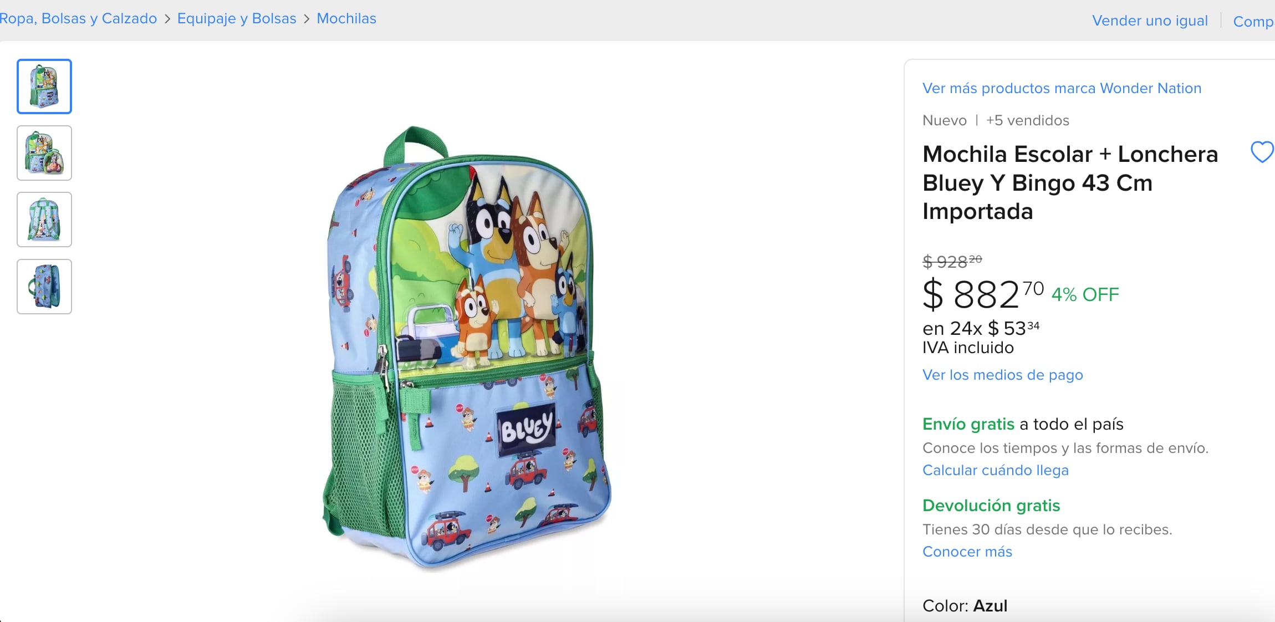
Task: Click the heart icon to favorite this product
Action: pos(1262,153)
